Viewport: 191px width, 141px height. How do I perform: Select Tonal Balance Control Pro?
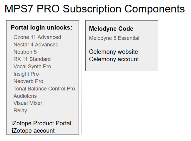coord(44,89)
